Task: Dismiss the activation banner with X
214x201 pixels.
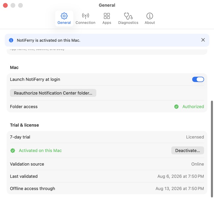Action: pos(203,40)
